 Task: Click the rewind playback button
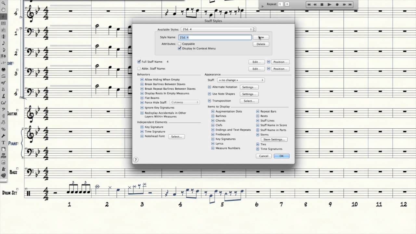coord(315,5)
